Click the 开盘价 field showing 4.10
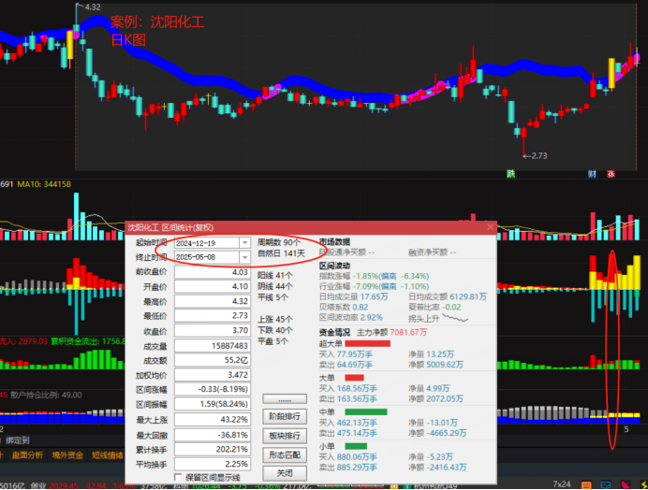648x490 pixels. pos(213,286)
